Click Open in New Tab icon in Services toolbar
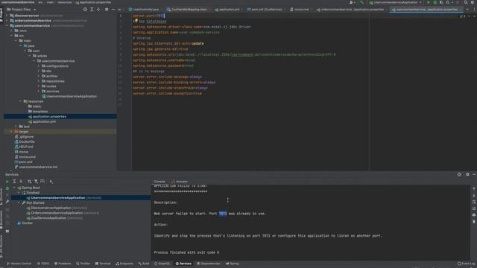477x268 pixels. click(42, 182)
